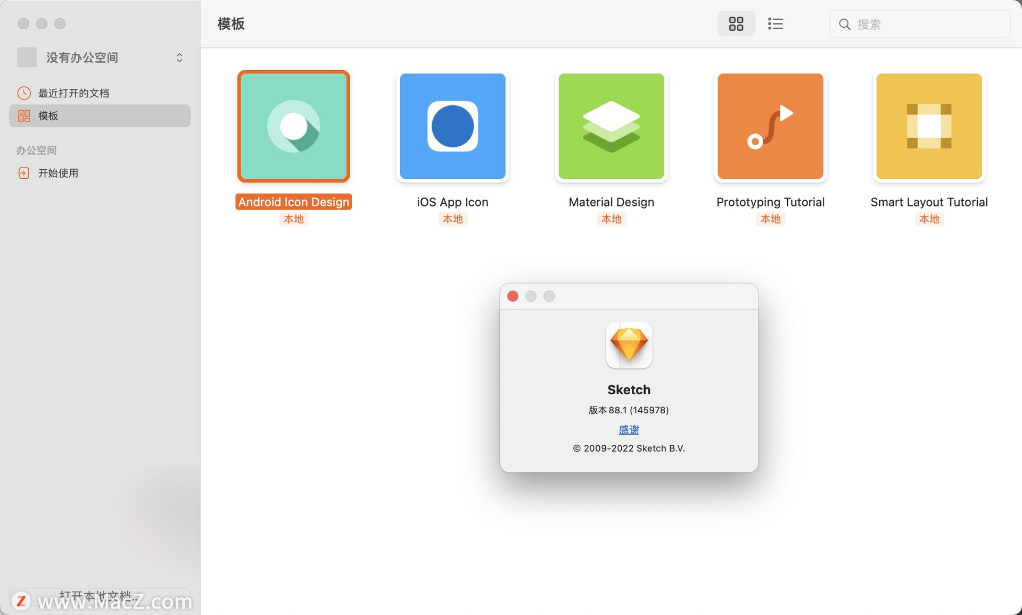
Task: Select Material Design template thumbnail
Action: pos(611,127)
